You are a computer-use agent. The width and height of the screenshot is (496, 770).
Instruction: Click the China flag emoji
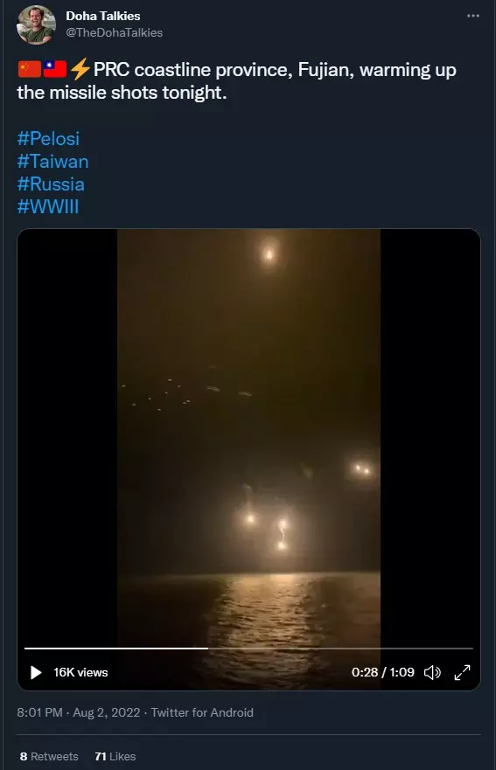30,69
